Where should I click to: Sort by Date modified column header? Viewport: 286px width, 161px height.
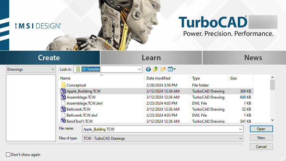point(167,78)
